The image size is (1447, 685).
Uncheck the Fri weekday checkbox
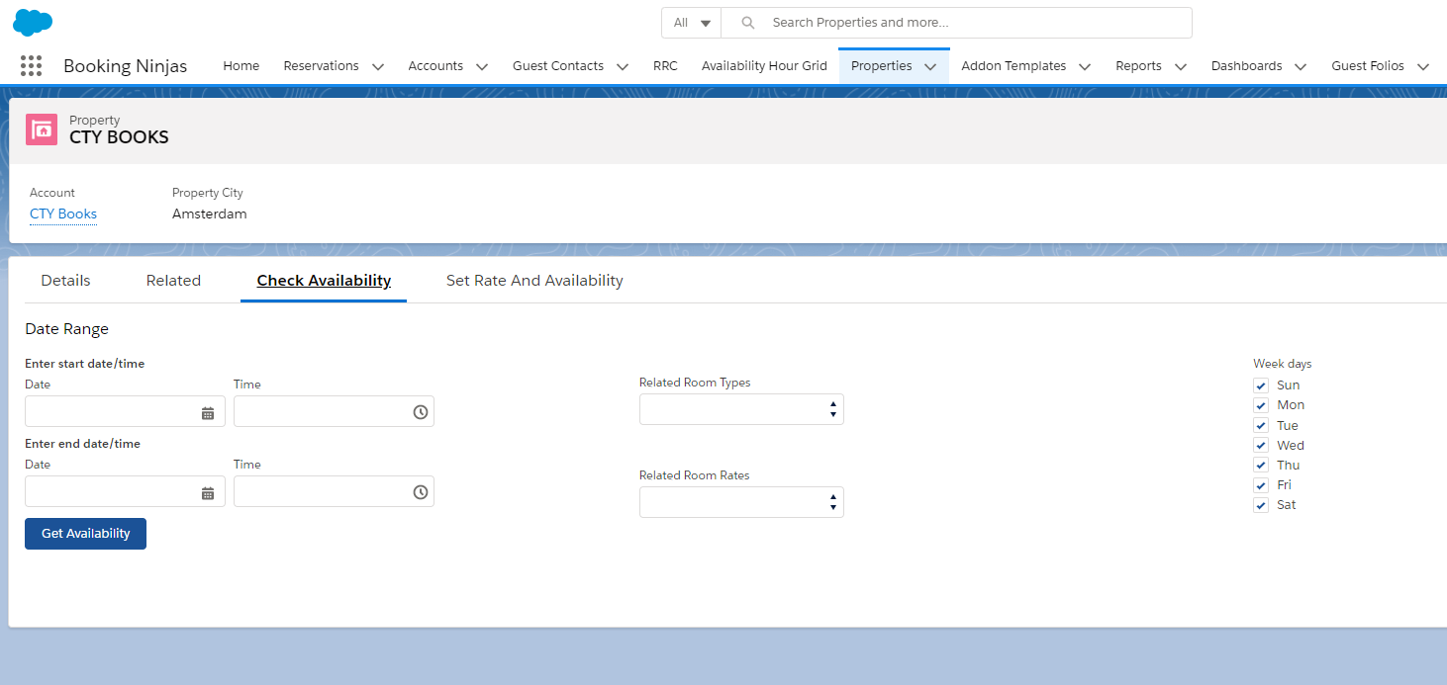(x=1261, y=485)
